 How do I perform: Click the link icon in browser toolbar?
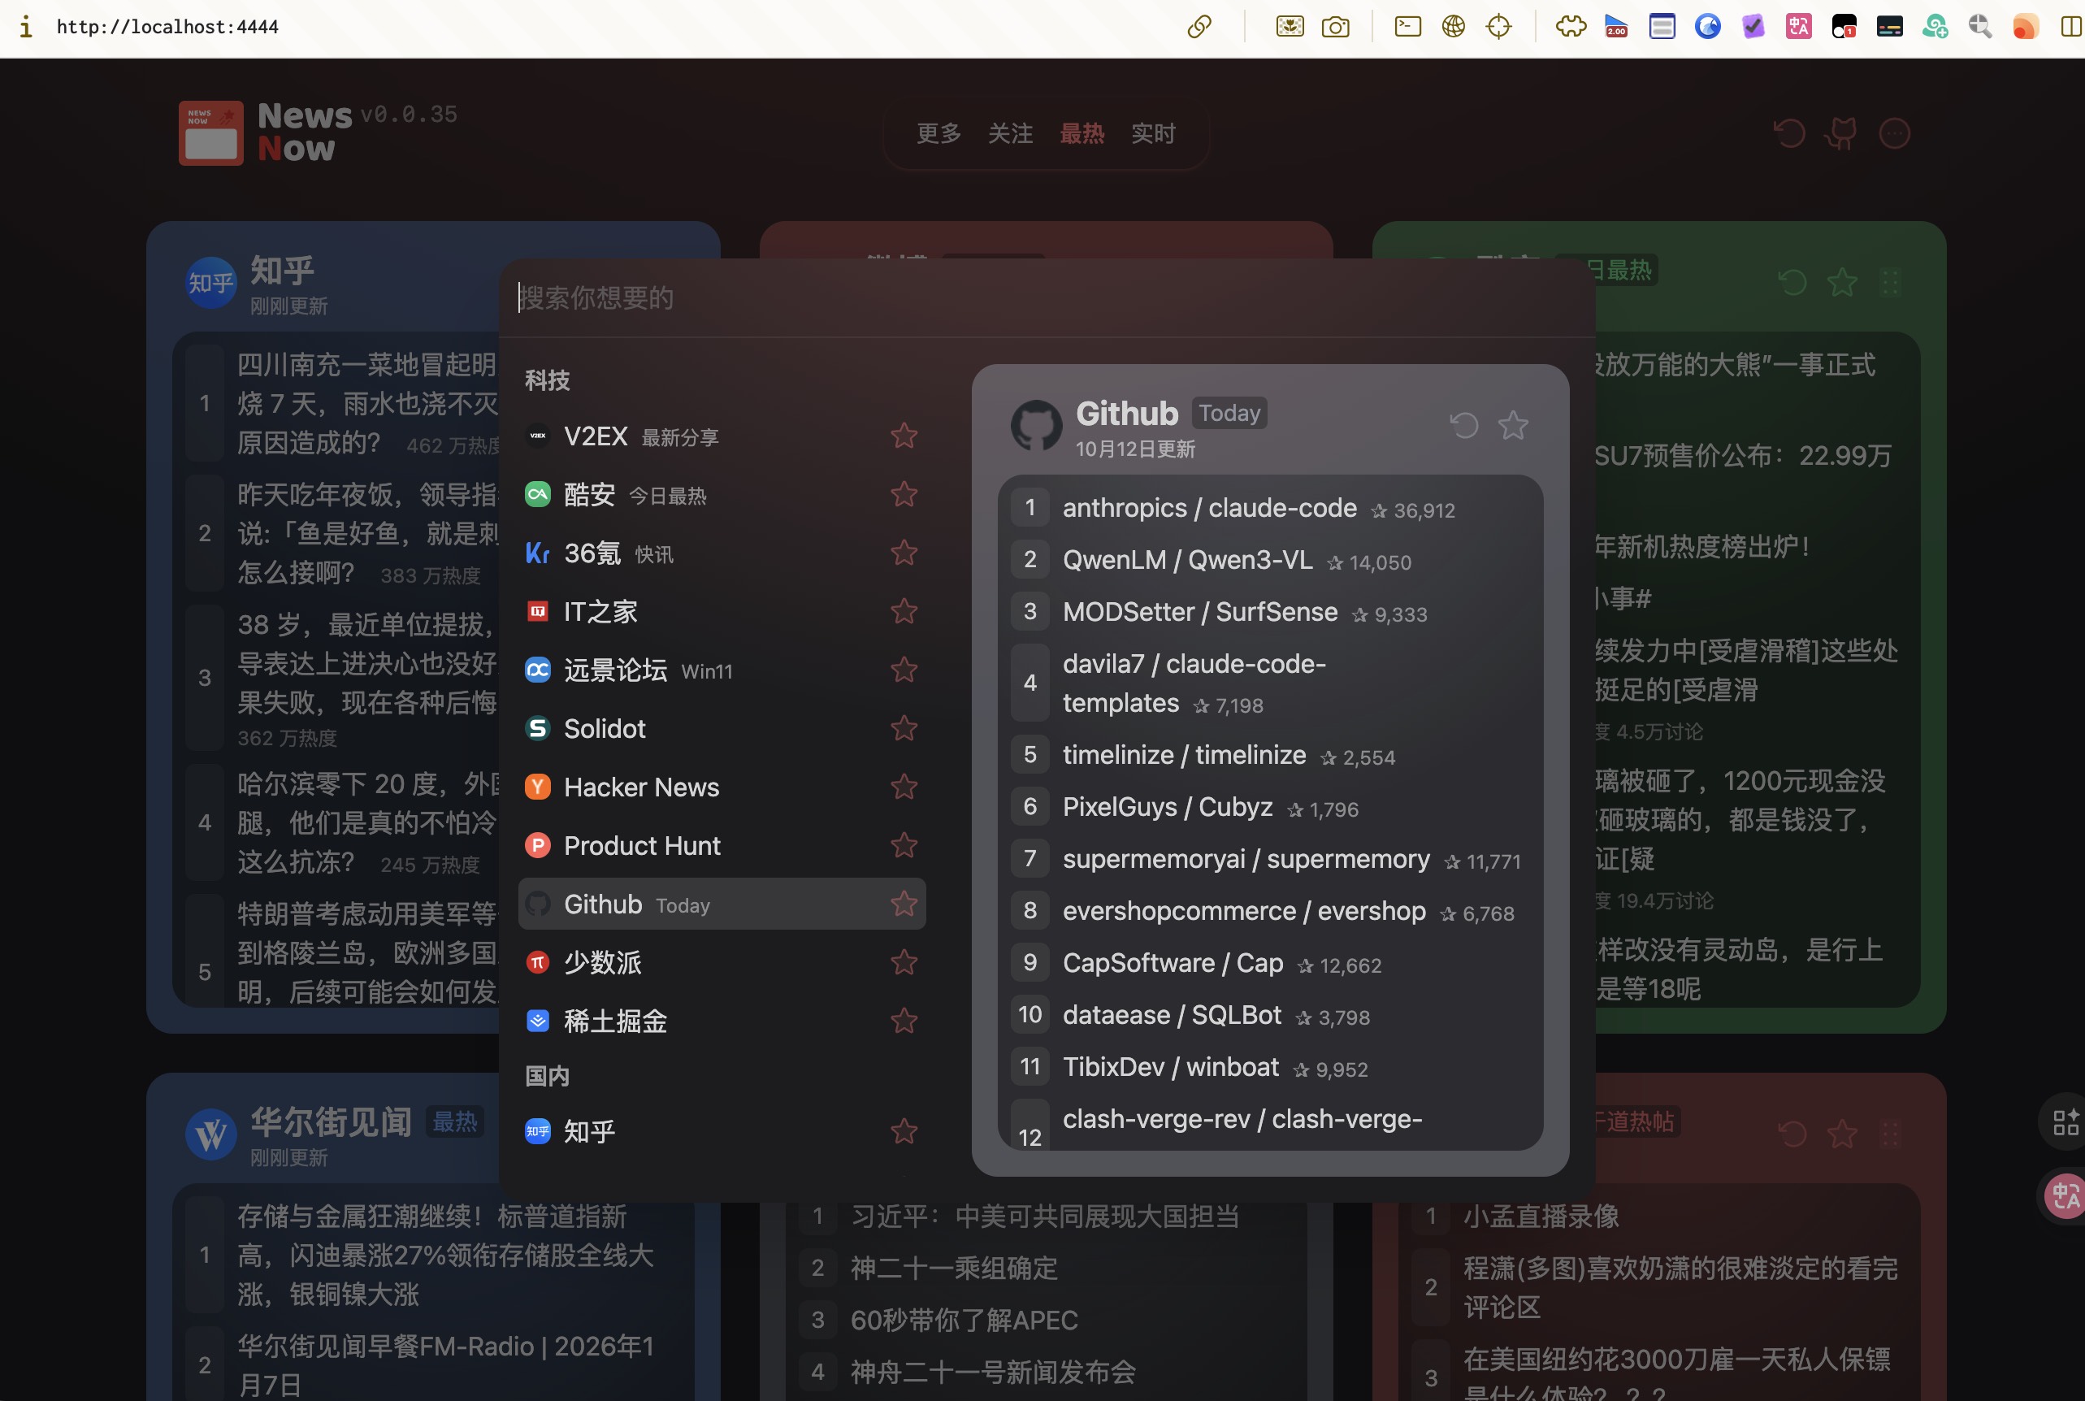pyautogui.click(x=1199, y=27)
